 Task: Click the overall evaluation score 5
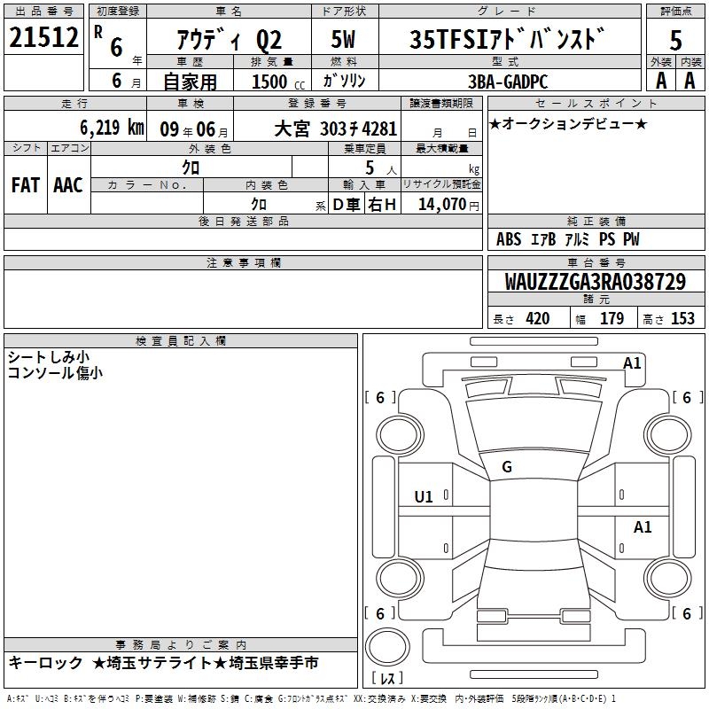[675, 41]
